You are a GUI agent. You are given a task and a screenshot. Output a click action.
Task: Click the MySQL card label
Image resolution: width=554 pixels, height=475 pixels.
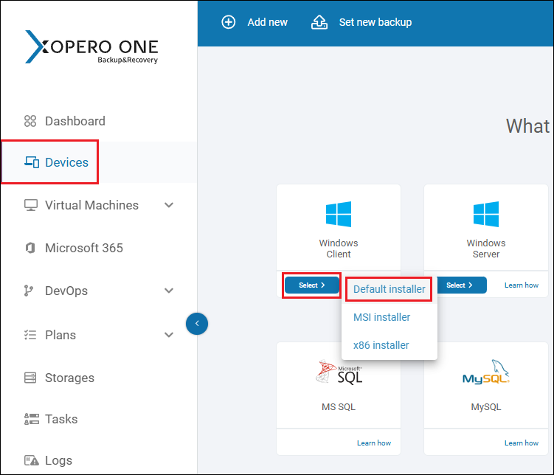[486, 407]
